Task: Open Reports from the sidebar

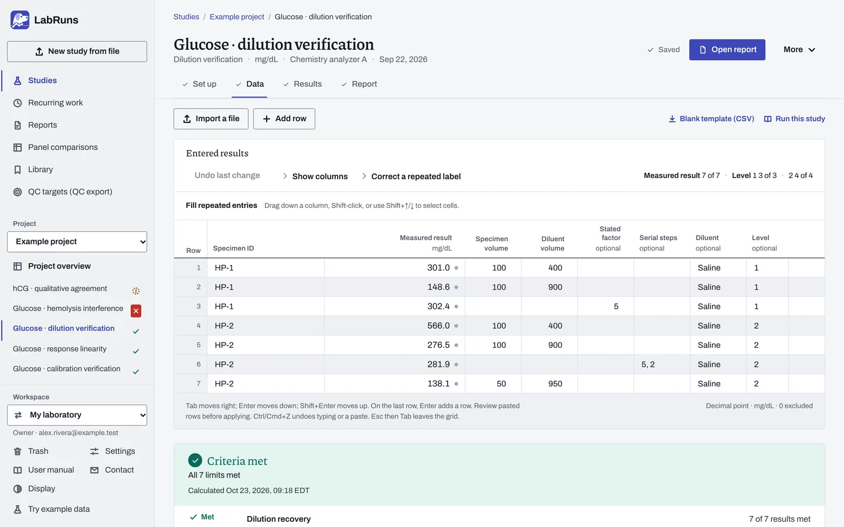Action: click(42, 125)
